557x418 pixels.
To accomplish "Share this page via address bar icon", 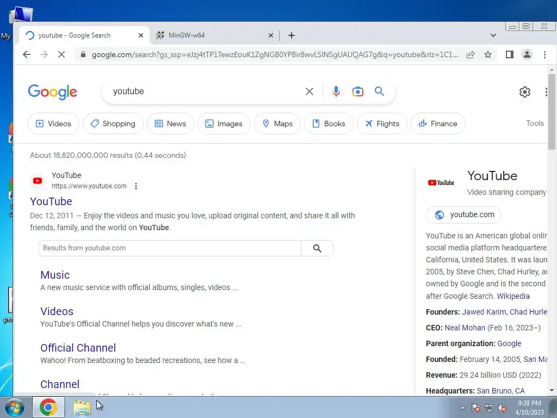I will (x=471, y=54).
